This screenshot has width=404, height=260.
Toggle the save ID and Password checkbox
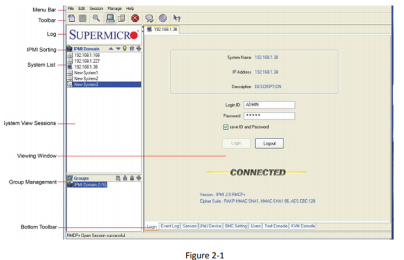[x=226, y=127]
